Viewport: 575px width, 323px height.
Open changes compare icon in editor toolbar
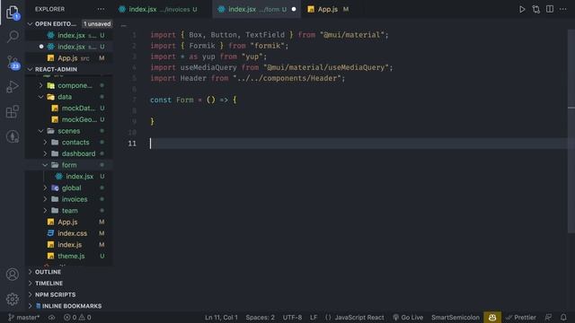point(535,9)
